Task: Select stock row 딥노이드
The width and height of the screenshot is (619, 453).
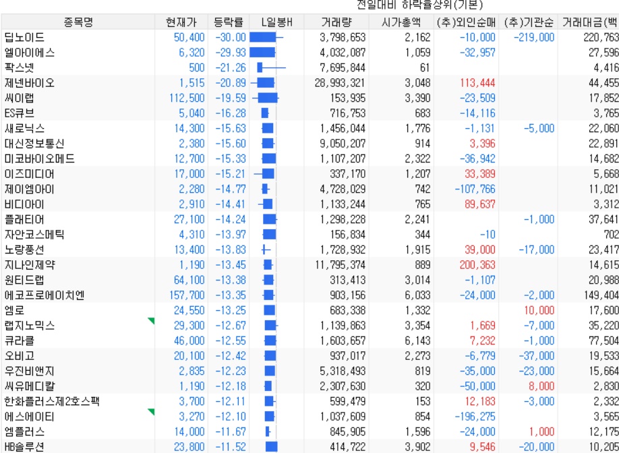Action: pos(309,38)
